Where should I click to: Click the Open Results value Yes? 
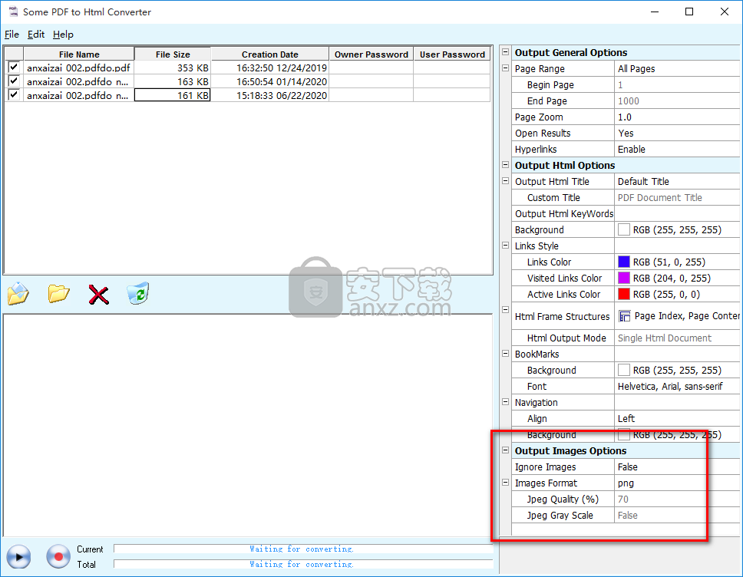coord(678,133)
